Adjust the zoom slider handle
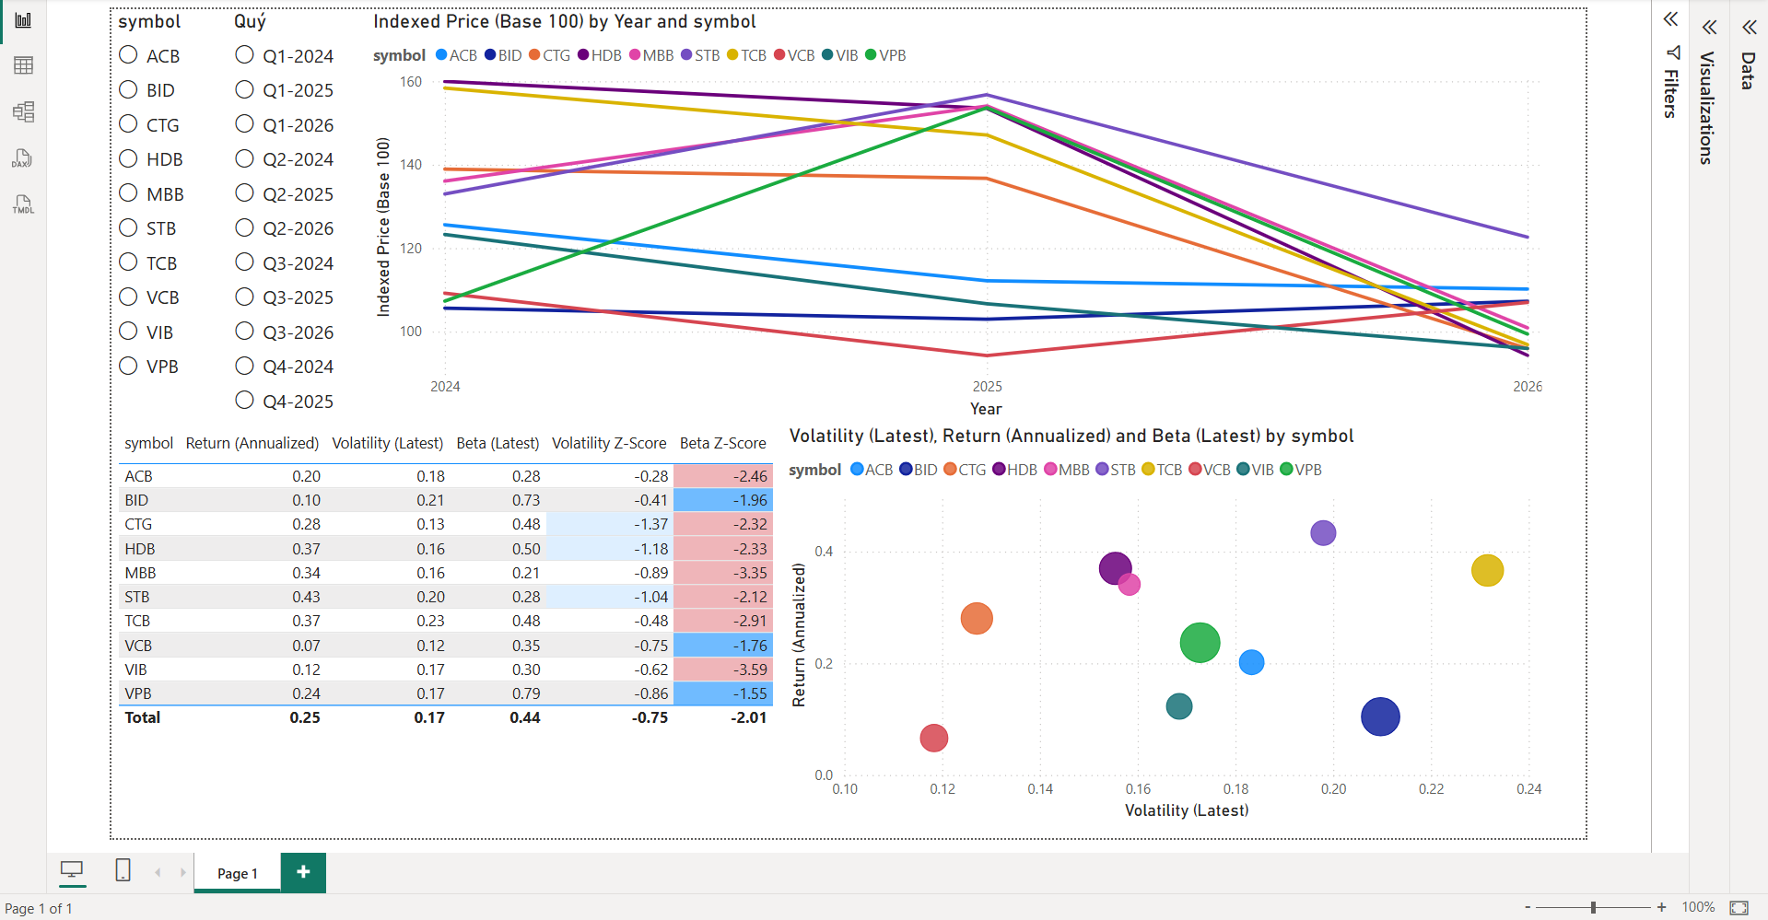 click(1593, 907)
